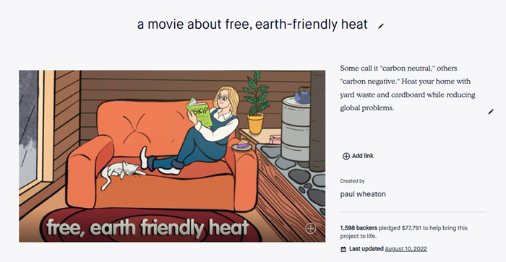
Task: Click the pledged $77,791 text
Action: tap(400, 228)
